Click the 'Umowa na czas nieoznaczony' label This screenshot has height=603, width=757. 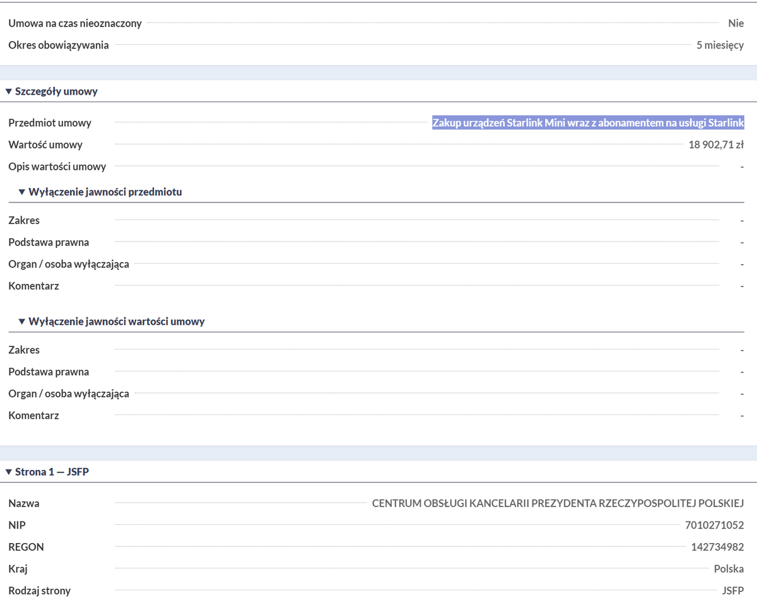pyautogui.click(x=75, y=23)
